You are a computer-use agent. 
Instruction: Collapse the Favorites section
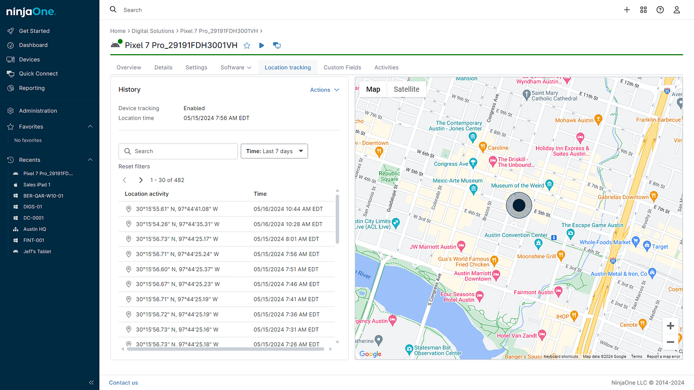click(x=90, y=127)
